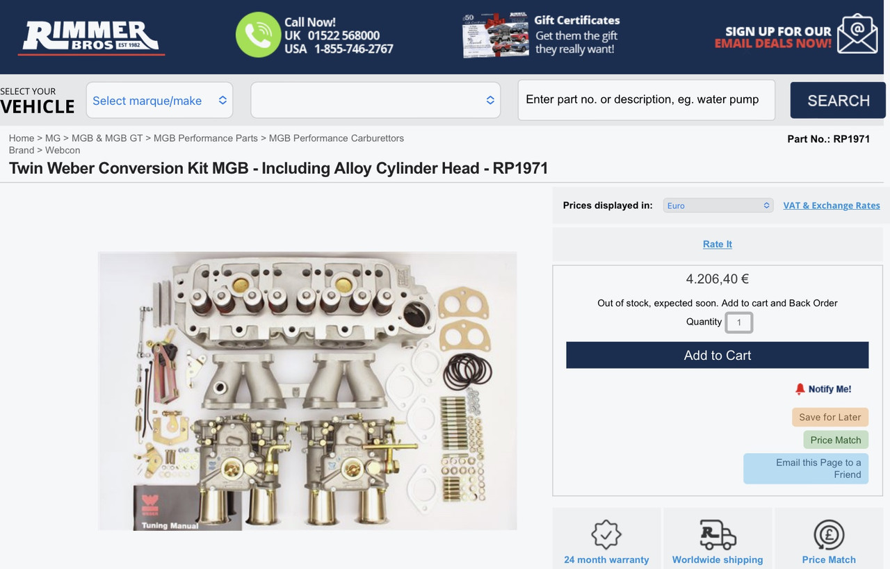
Task: Click the Price Match pound coin icon
Action: click(829, 534)
